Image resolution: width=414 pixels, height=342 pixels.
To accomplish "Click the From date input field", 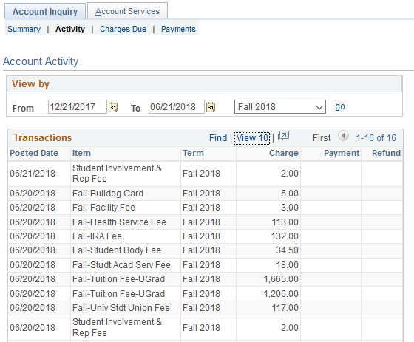I will point(78,107).
